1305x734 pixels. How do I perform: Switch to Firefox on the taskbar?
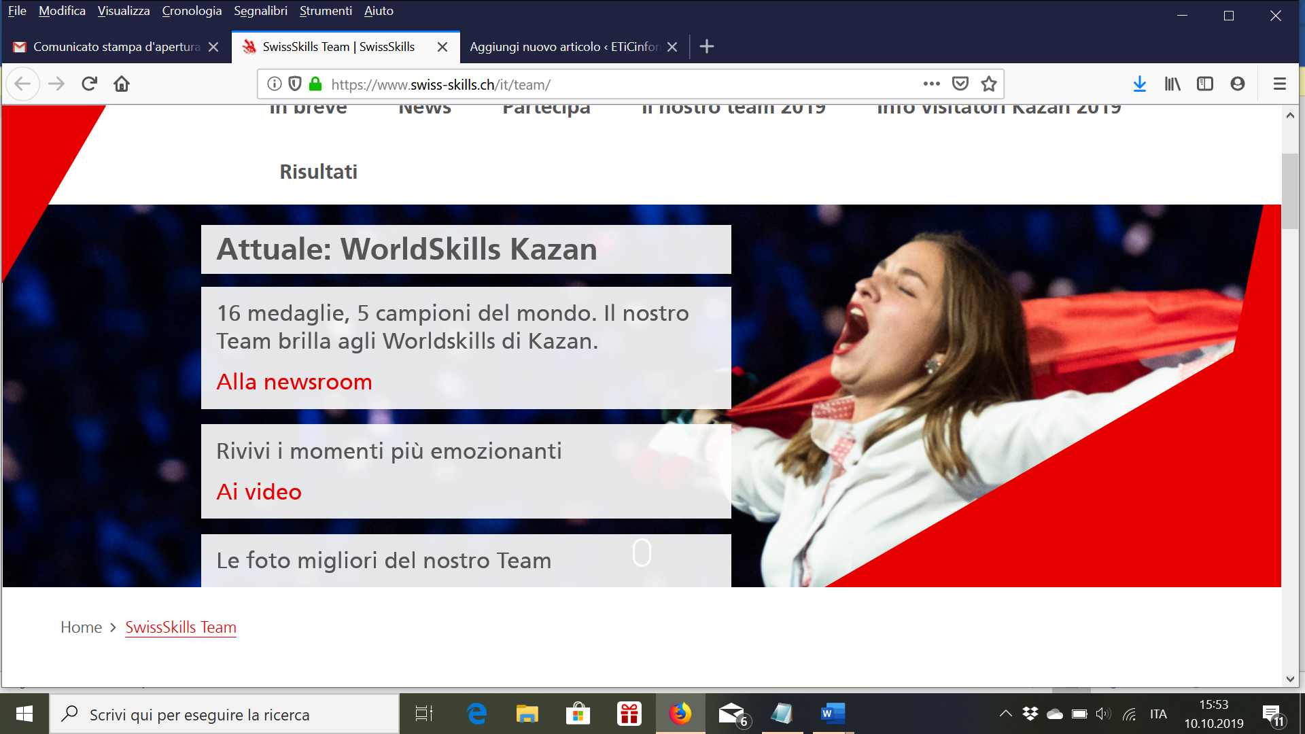coord(680,714)
